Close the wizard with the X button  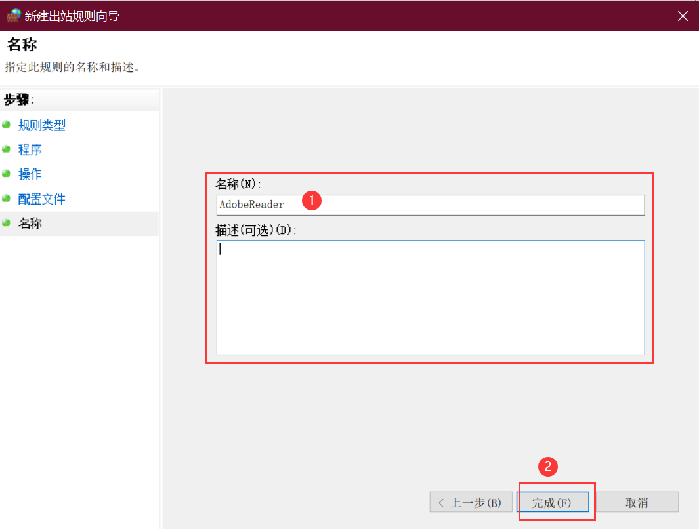click(683, 16)
